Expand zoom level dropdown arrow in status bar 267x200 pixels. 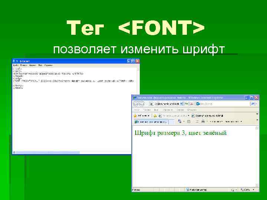click(253, 190)
